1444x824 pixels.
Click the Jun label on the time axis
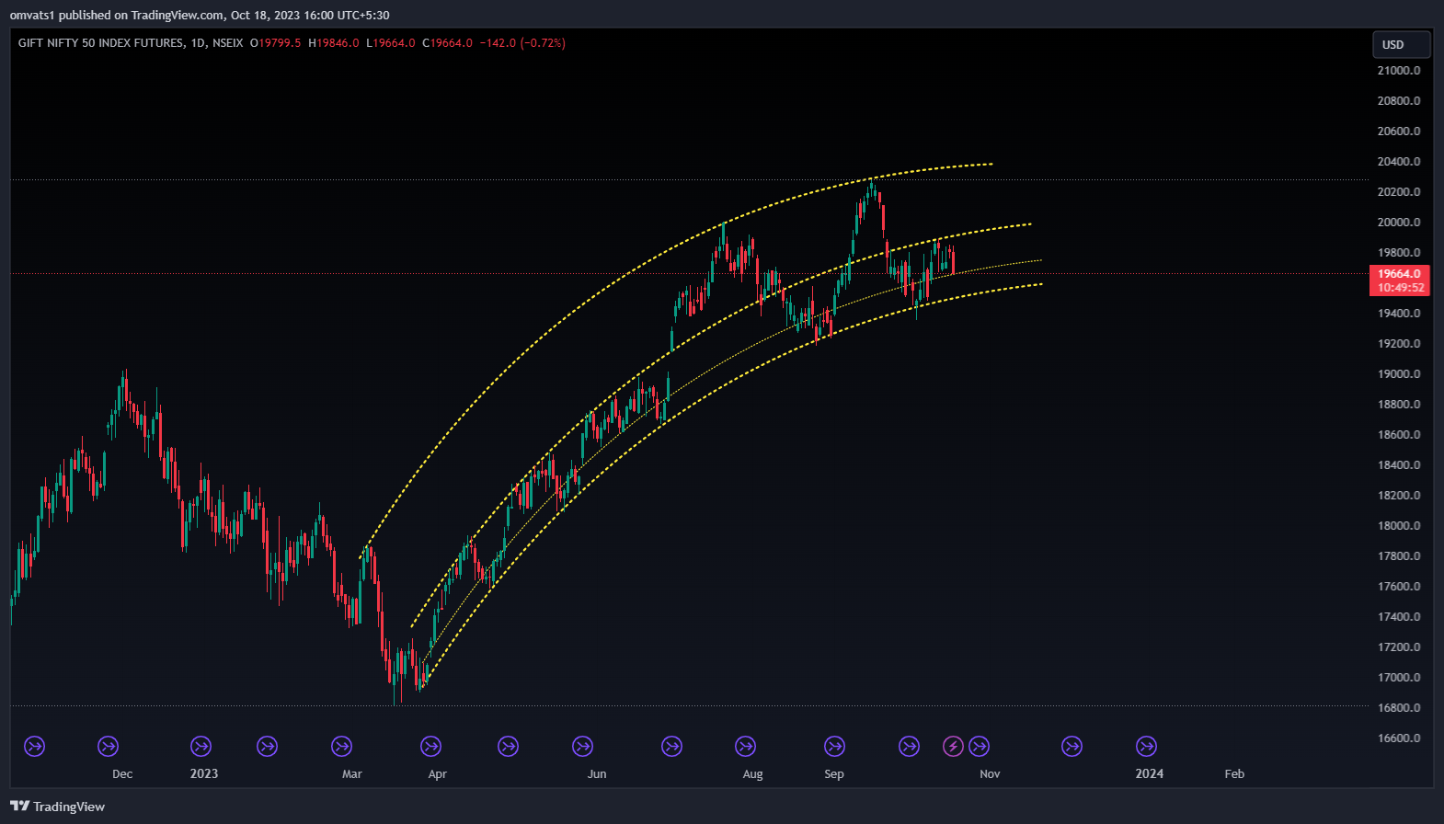598,774
